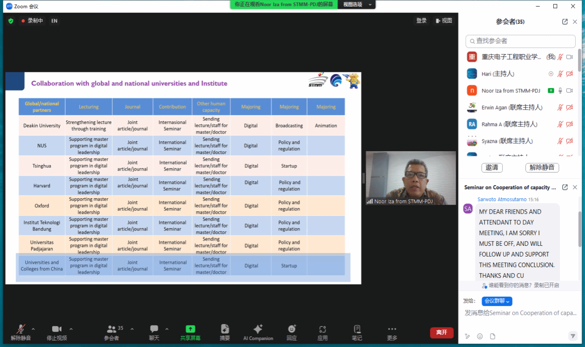
Task: Click the Invite button
Action: [492, 167]
